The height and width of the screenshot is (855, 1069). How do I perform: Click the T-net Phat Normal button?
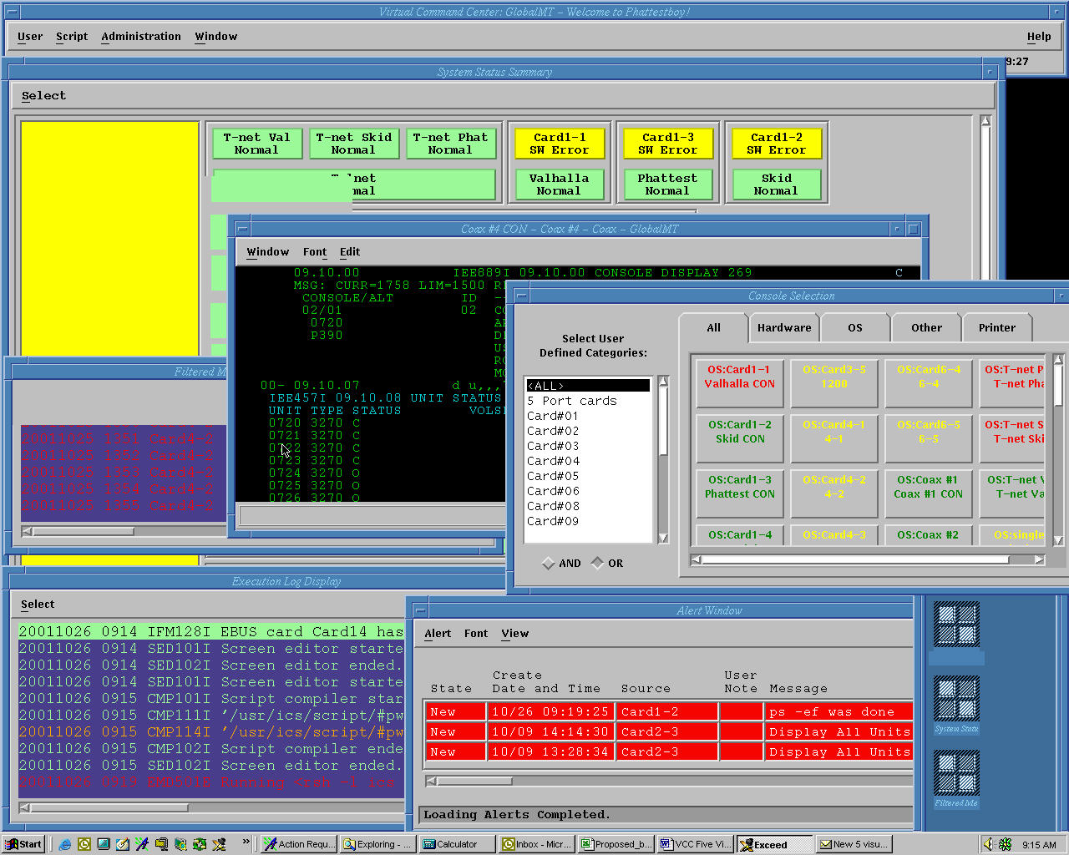(450, 144)
